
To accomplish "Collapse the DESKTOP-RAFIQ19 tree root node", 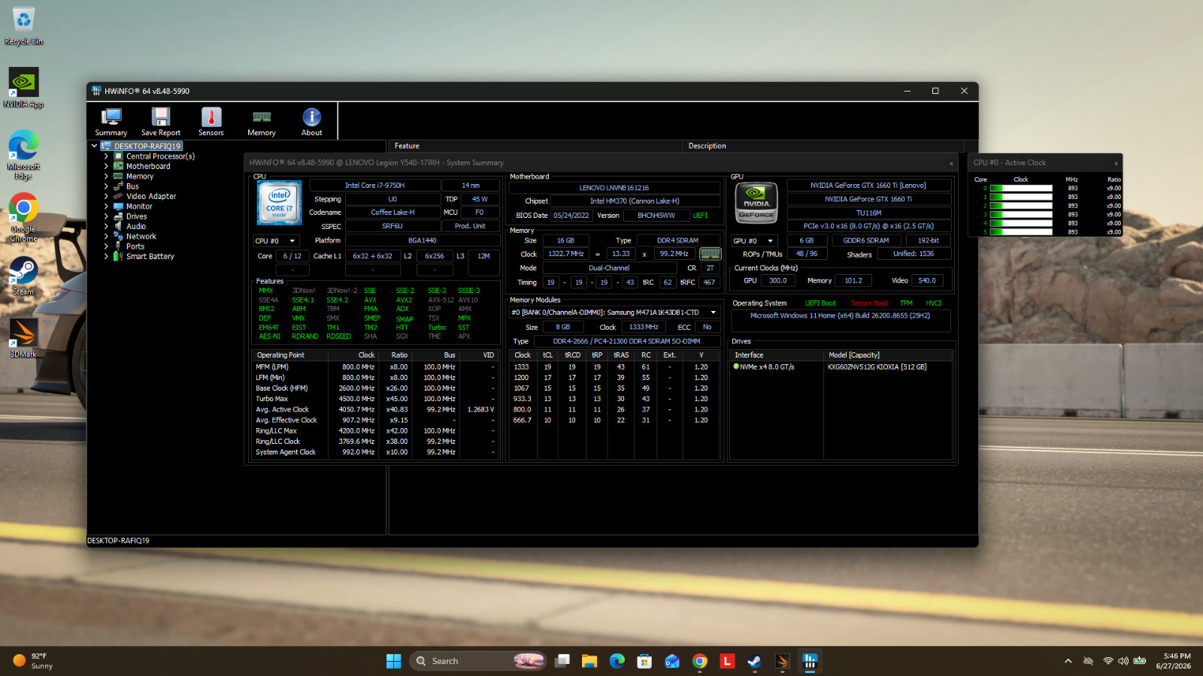I will 94,146.
